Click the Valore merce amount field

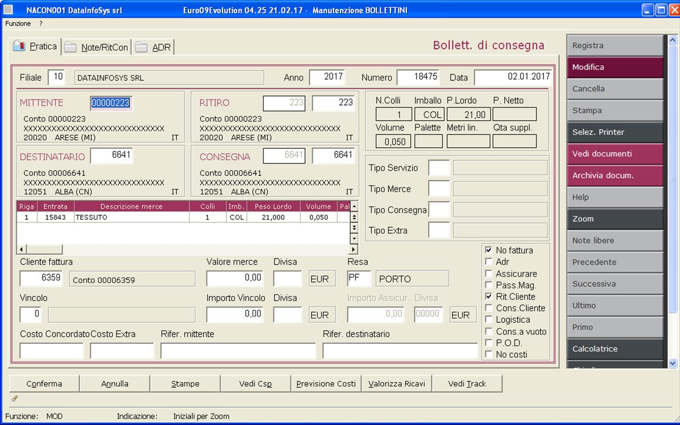pos(235,278)
